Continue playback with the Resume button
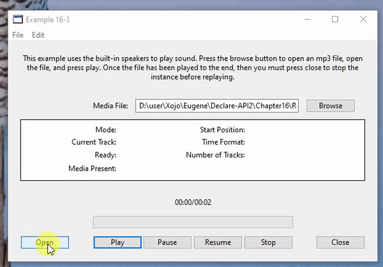The height and width of the screenshot is (267, 383). click(218, 242)
